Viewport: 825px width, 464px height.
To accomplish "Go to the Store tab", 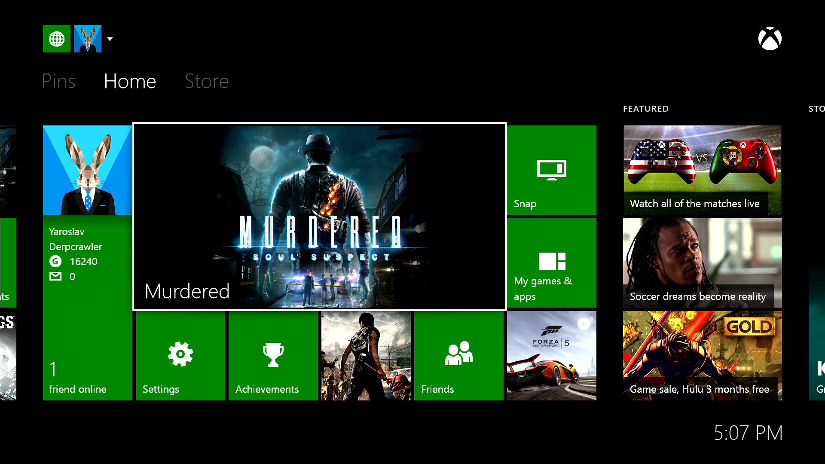I will click(207, 81).
